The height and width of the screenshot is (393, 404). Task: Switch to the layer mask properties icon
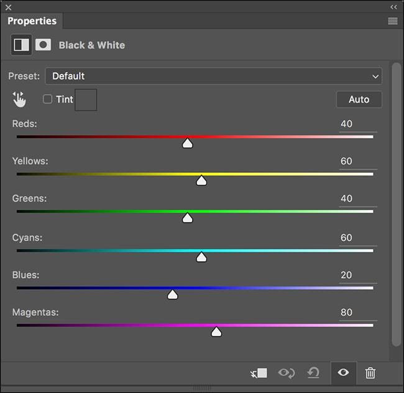[43, 45]
